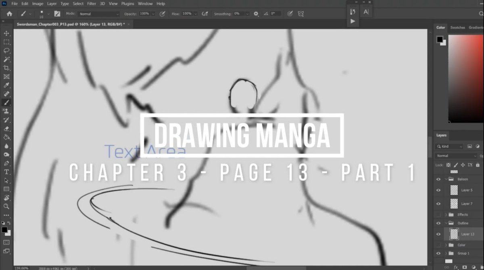
Task: Open the Edit menu
Action: tap(25, 4)
